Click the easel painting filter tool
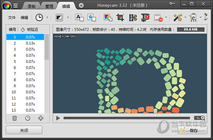Image resolution: width=213 pixels, height=140 pixels. point(193,17)
